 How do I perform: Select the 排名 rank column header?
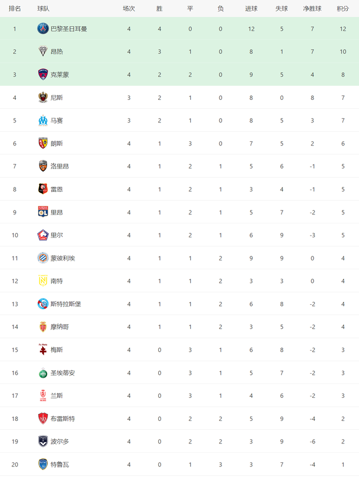coord(15,9)
